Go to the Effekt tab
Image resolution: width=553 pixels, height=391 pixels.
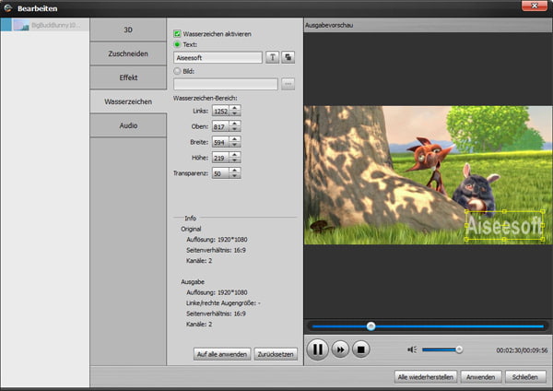(x=128, y=77)
